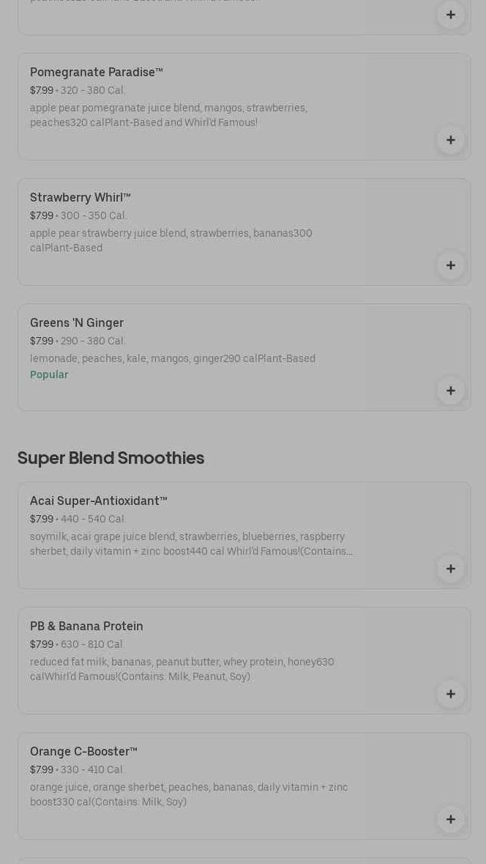Add Strawberry Whirl using plus icon
Image resolution: width=486 pixels, height=864 pixels.
[x=450, y=265]
